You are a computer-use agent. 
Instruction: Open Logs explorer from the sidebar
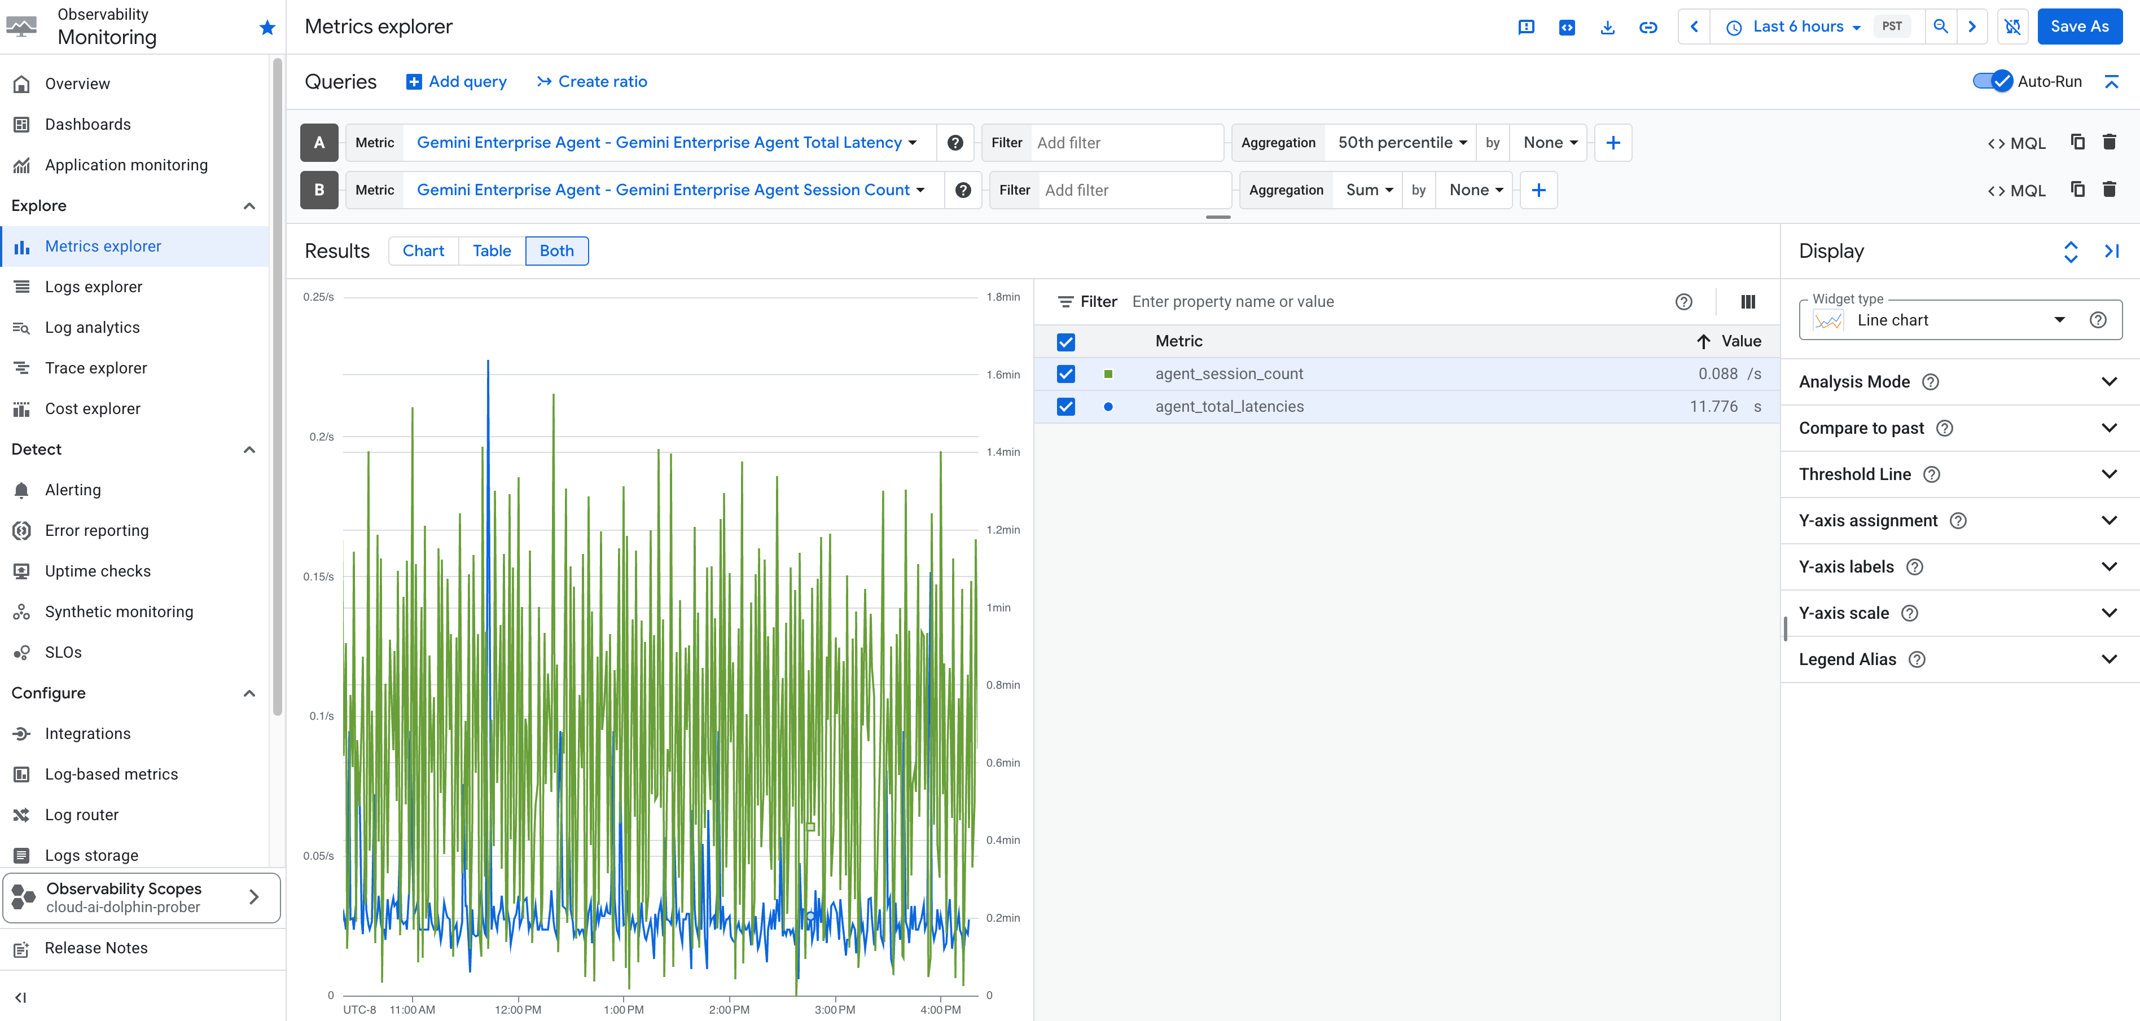(x=91, y=287)
